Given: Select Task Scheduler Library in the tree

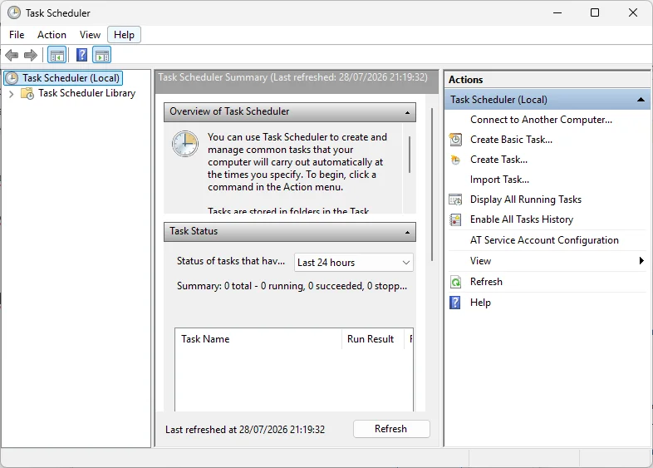Looking at the screenshot, I should pos(87,93).
